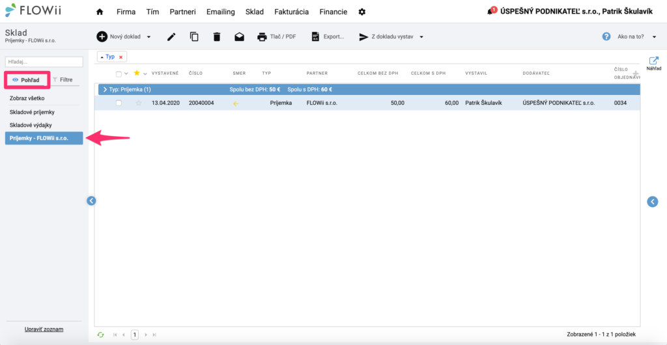Open settings gear in top menu
The image size is (667, 345).
click(362, 12)
